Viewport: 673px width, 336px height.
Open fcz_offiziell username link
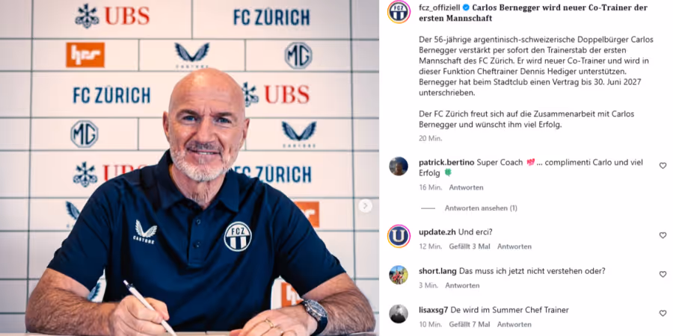439,7
